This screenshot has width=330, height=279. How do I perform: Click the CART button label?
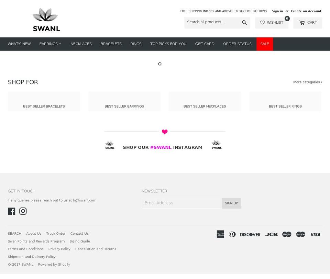click(x=312, y=23)
